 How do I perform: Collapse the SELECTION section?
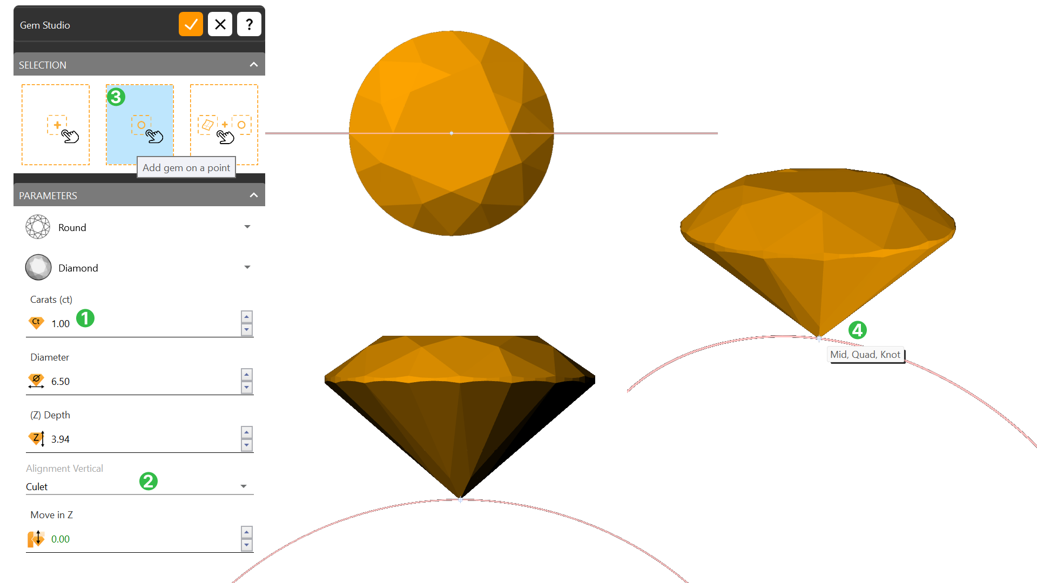coord(253,65)
